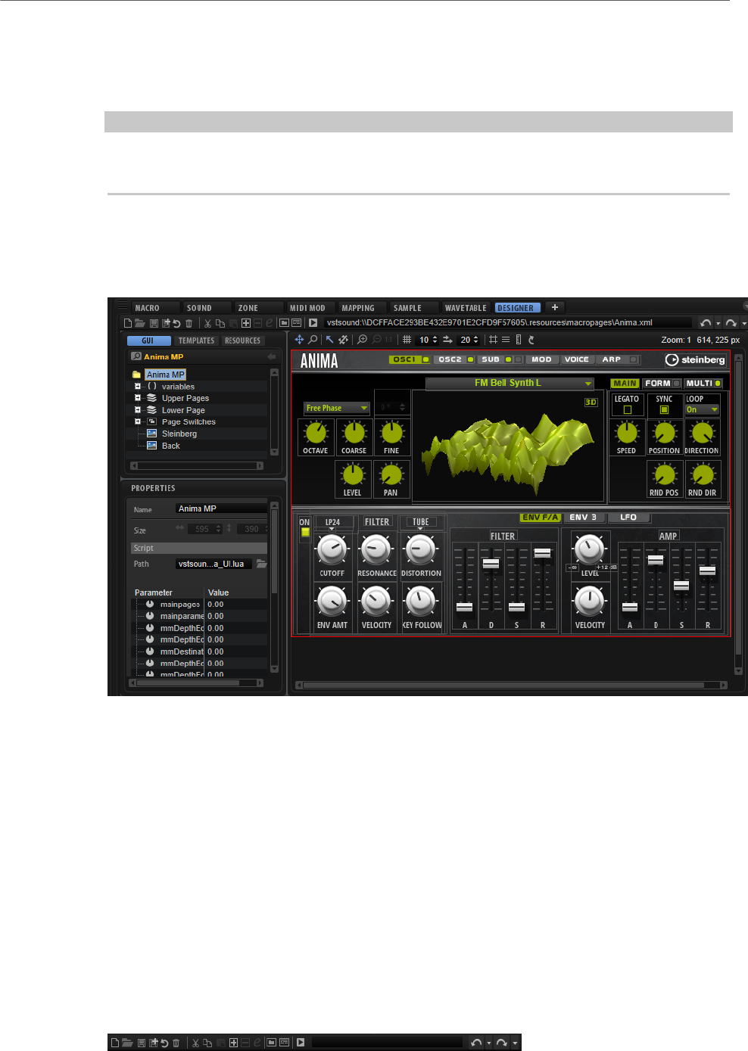Open the Free Phase dropdown
Viewport: 748px width, 1051px height.
tap(336, 408)
